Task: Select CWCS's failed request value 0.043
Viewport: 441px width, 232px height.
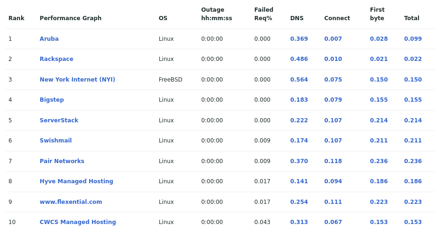Action: [262, 222]
